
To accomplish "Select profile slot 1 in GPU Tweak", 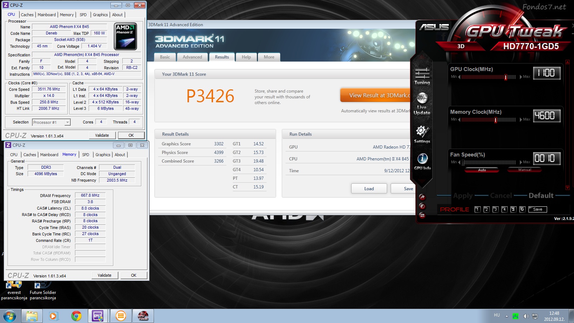I will click(477, 209).
